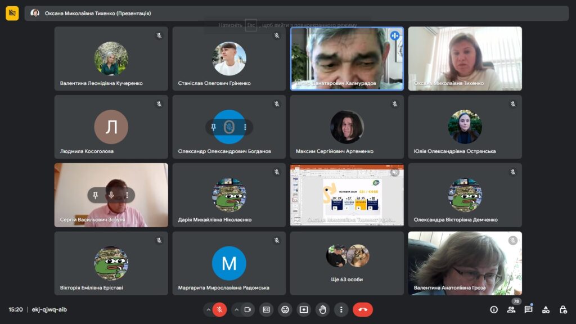
Task: Select the shared presentation slide tile
Action: [x=346, y=195]
